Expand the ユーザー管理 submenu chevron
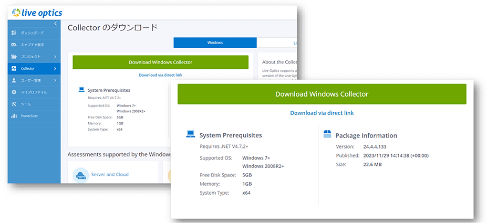The image size is (487, 223). tap(55, 80)
